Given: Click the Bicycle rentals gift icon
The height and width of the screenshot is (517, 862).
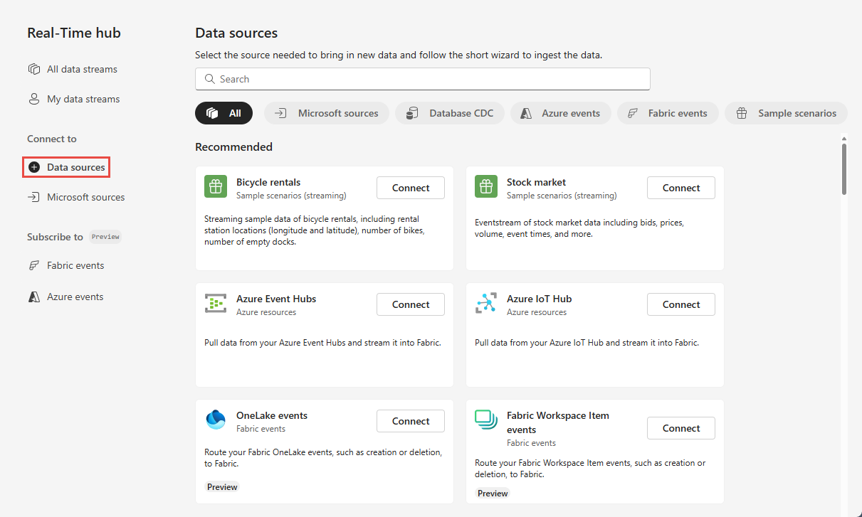Looking at the screenshot, I should pyautogui.click(x=216, y=186).
